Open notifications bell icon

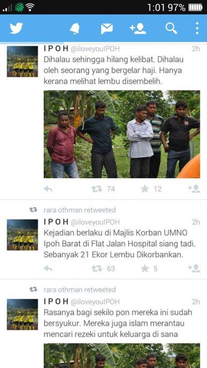[x=75, y=29]
